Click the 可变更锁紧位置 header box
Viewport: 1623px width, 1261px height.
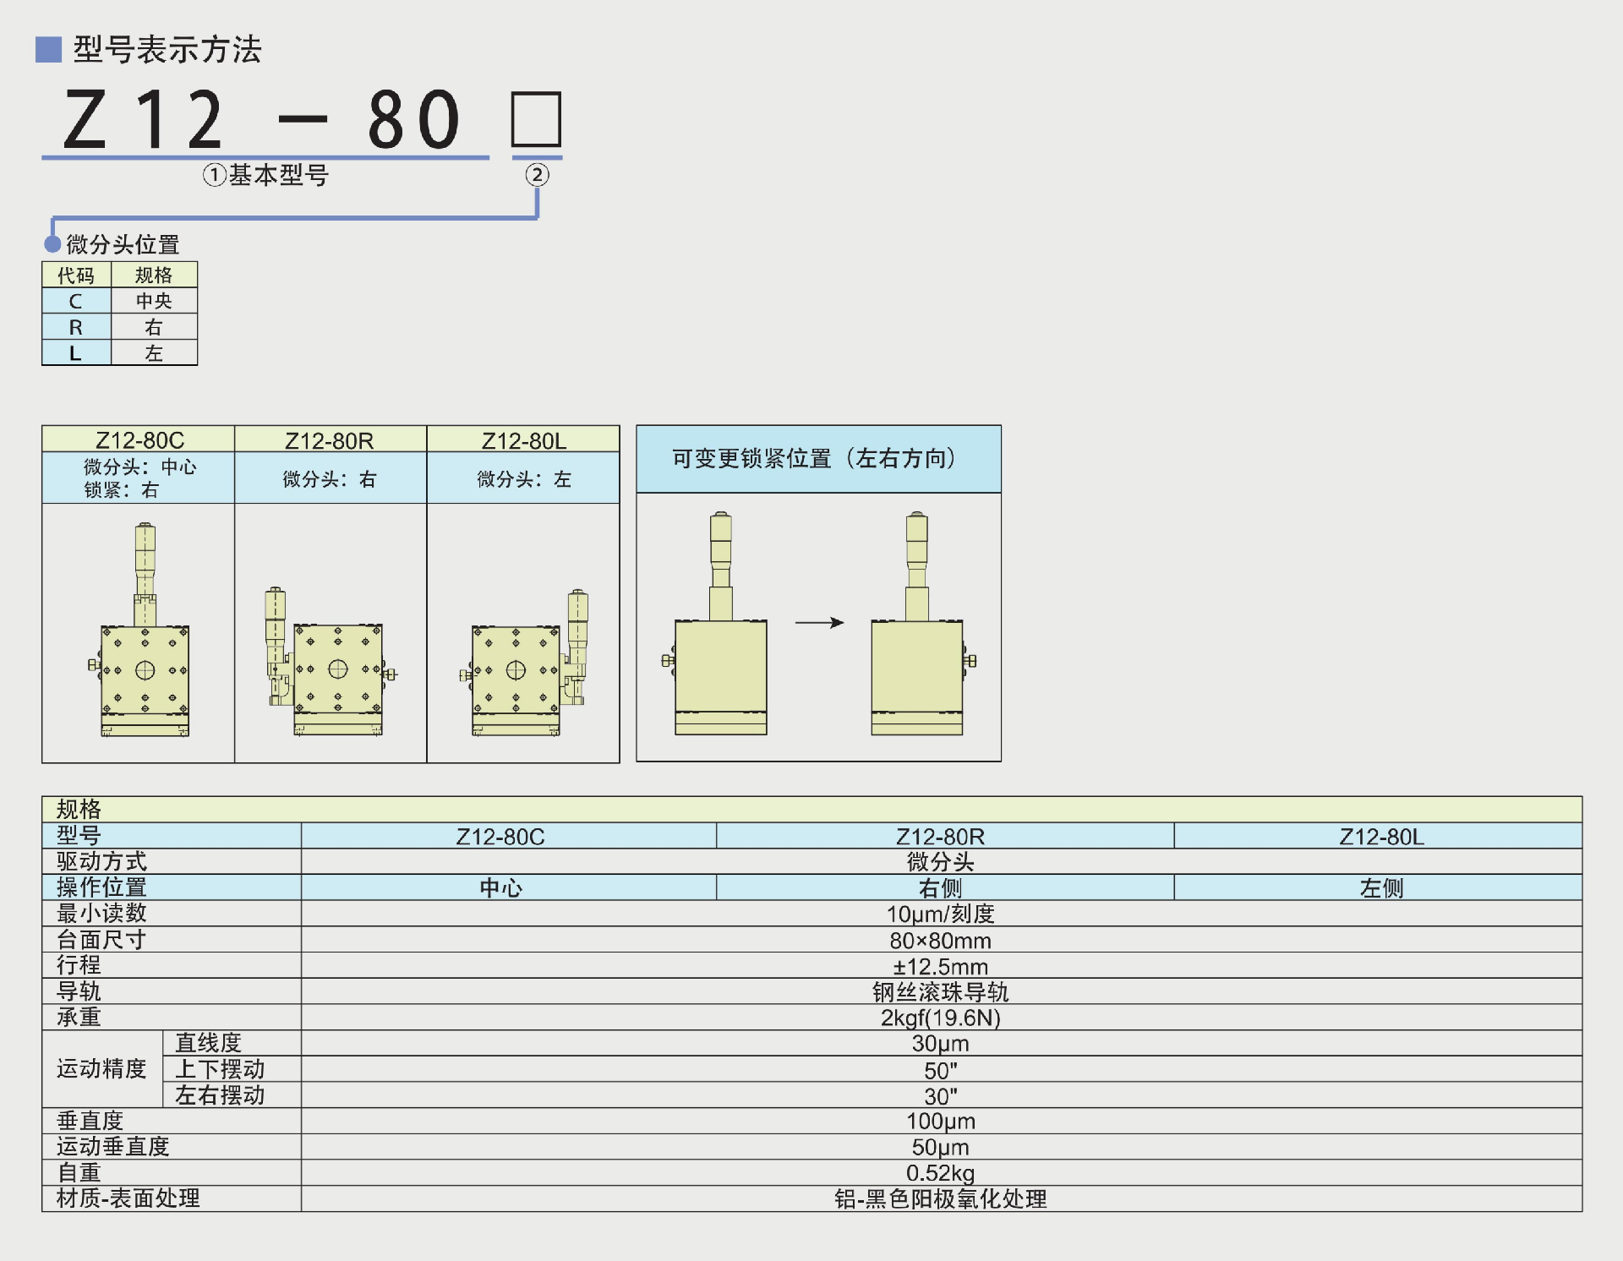817,459
